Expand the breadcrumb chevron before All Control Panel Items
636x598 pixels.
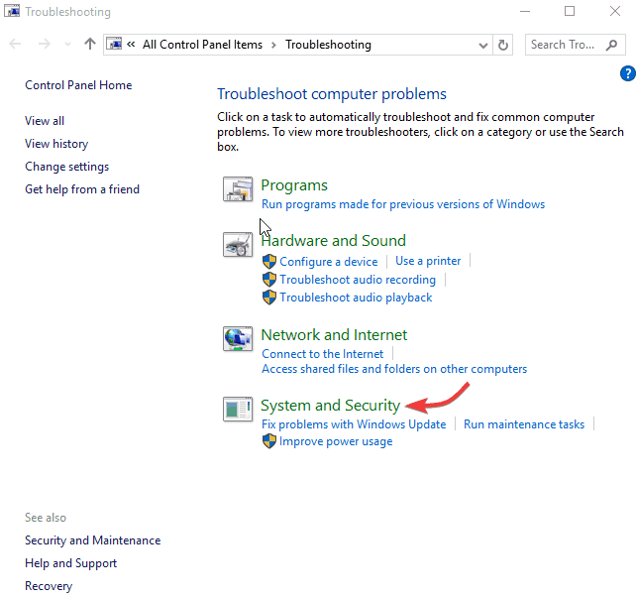point(131,45)
